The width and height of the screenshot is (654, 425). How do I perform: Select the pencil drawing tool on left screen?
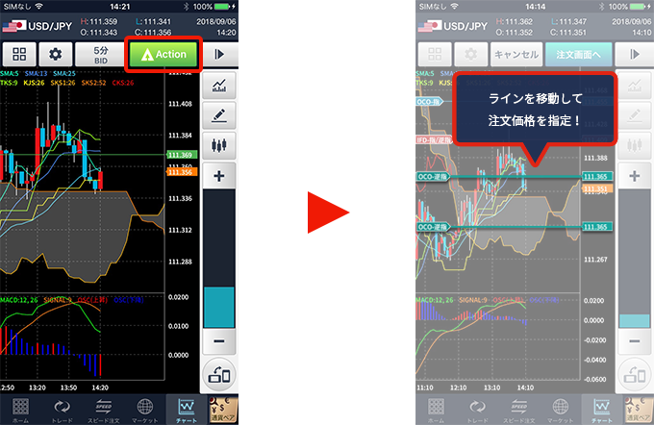coord(219,116)
